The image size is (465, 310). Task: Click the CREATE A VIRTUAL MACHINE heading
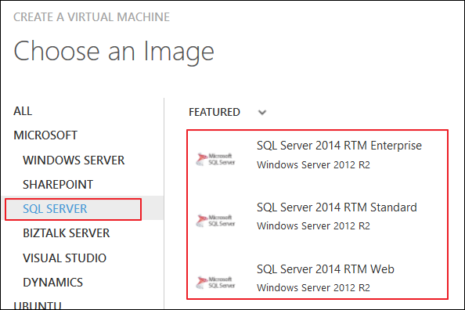(92, 17)
